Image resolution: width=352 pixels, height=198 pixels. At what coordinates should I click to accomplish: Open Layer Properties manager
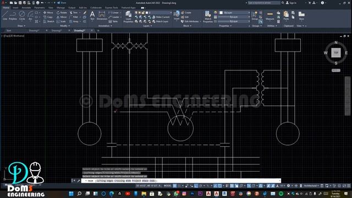point(128,17)
